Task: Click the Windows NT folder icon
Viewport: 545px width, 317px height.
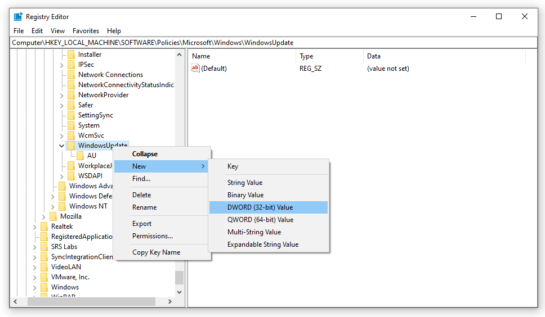Action: point(62,206)
